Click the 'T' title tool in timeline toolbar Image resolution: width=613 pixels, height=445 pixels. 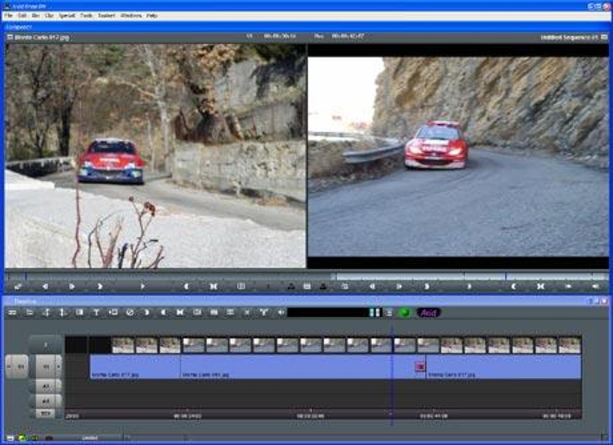tap(96, 312)
